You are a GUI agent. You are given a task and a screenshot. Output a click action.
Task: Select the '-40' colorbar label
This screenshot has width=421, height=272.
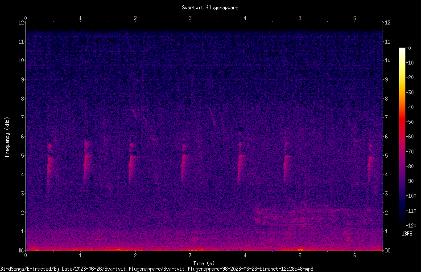point(409,107)
